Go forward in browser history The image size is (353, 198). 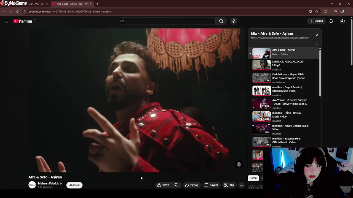[11, 12]
